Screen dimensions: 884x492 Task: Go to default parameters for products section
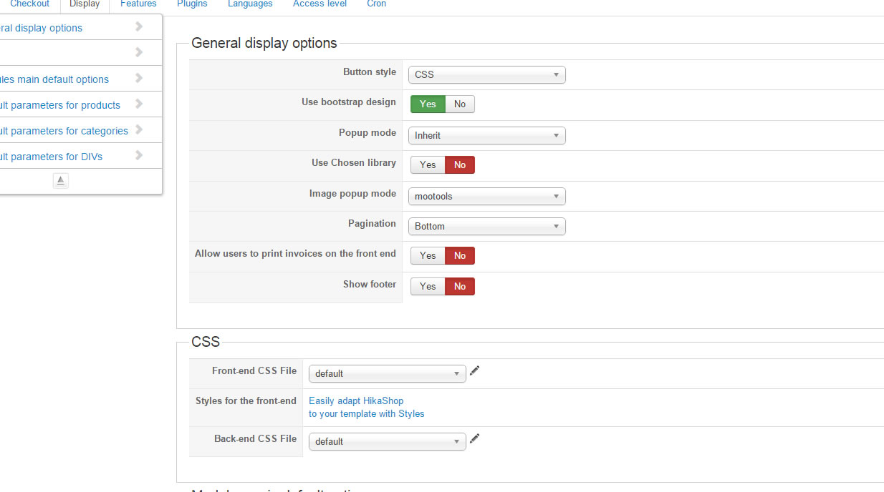tap(60, 105)
